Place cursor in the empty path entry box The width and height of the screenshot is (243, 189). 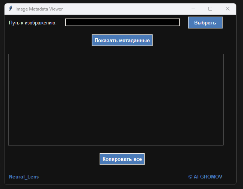pos(122,23)
